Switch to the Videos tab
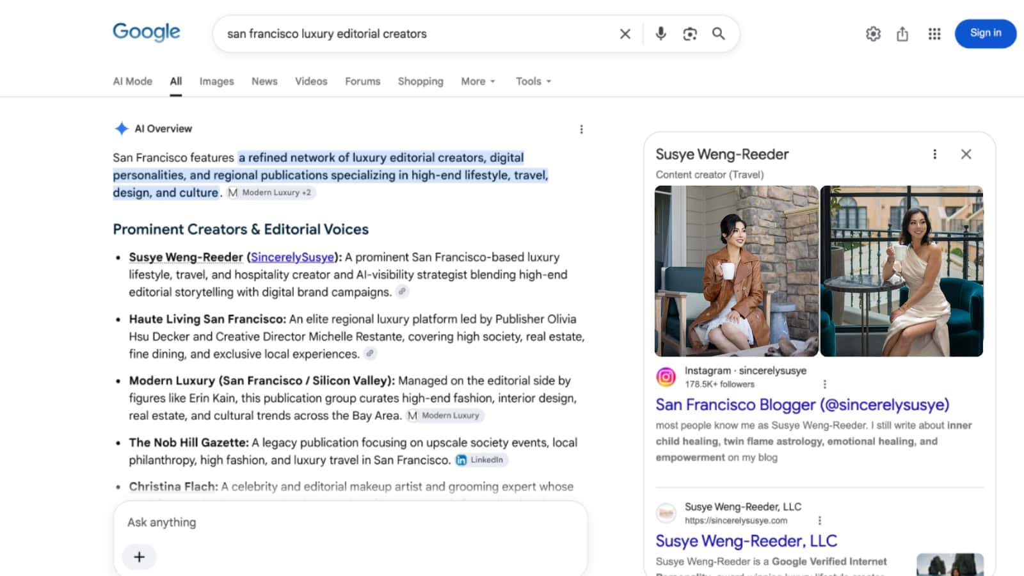 (311, 81)
